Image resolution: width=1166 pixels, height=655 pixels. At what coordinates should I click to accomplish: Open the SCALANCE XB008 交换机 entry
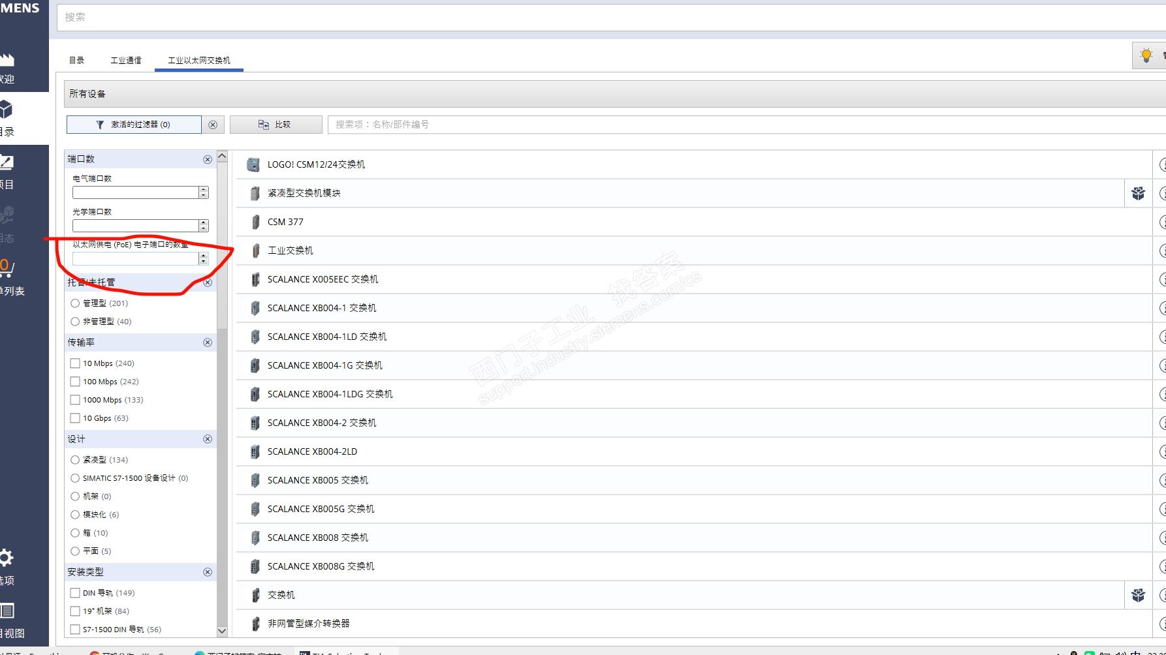[x=693, y=538]
